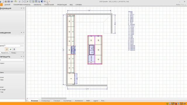Click the horizontal scrollbar thumb under the canvas

click(54, 99)
